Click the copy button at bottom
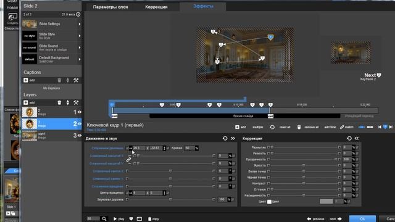This screenshot has height=222, width=395. (x=154, y=219)
